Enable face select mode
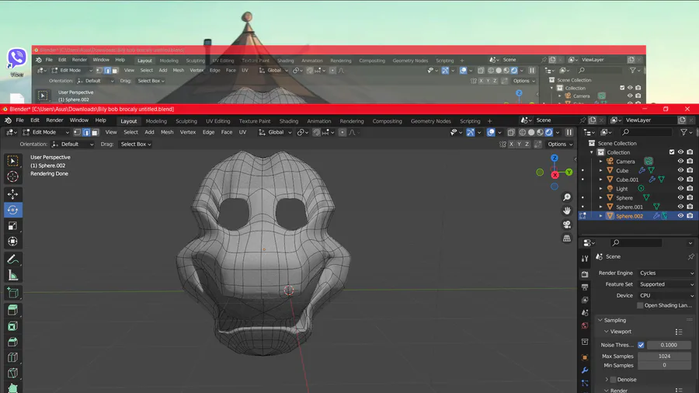This screenshot has height=393, width=699. point(95,132)
